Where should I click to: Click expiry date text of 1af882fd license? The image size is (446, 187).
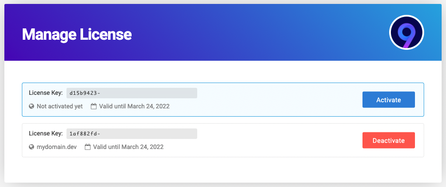(128, 147)
